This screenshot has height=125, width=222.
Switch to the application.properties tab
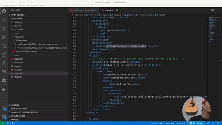84,10
